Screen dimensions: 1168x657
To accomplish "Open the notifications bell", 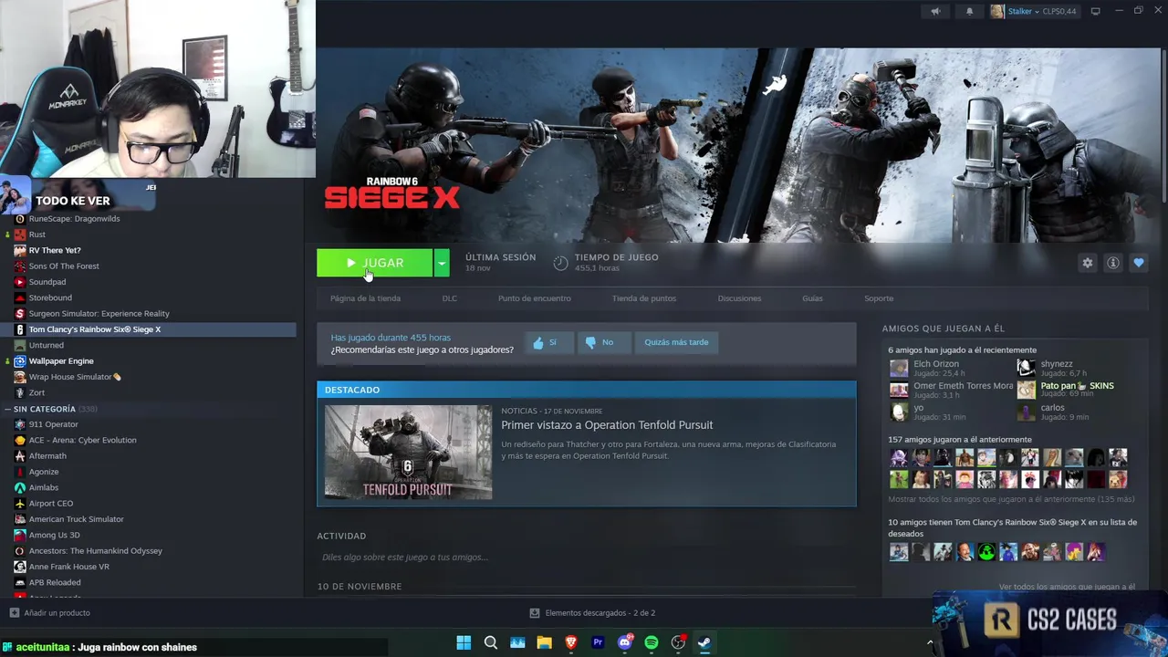I will 969,11.
